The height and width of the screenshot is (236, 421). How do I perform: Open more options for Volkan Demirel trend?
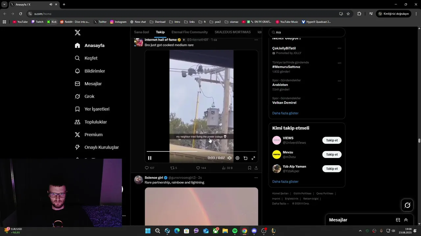[x=339, y=99]
